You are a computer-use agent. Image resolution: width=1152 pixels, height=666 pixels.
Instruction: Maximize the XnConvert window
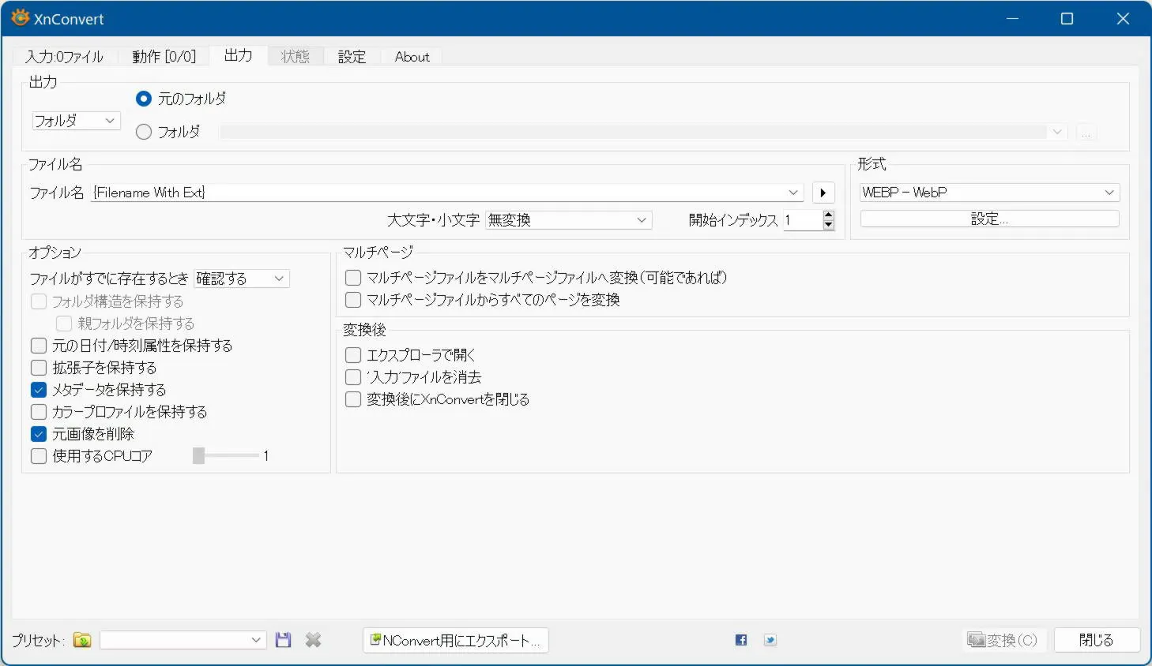click(x=1067, y=19)
